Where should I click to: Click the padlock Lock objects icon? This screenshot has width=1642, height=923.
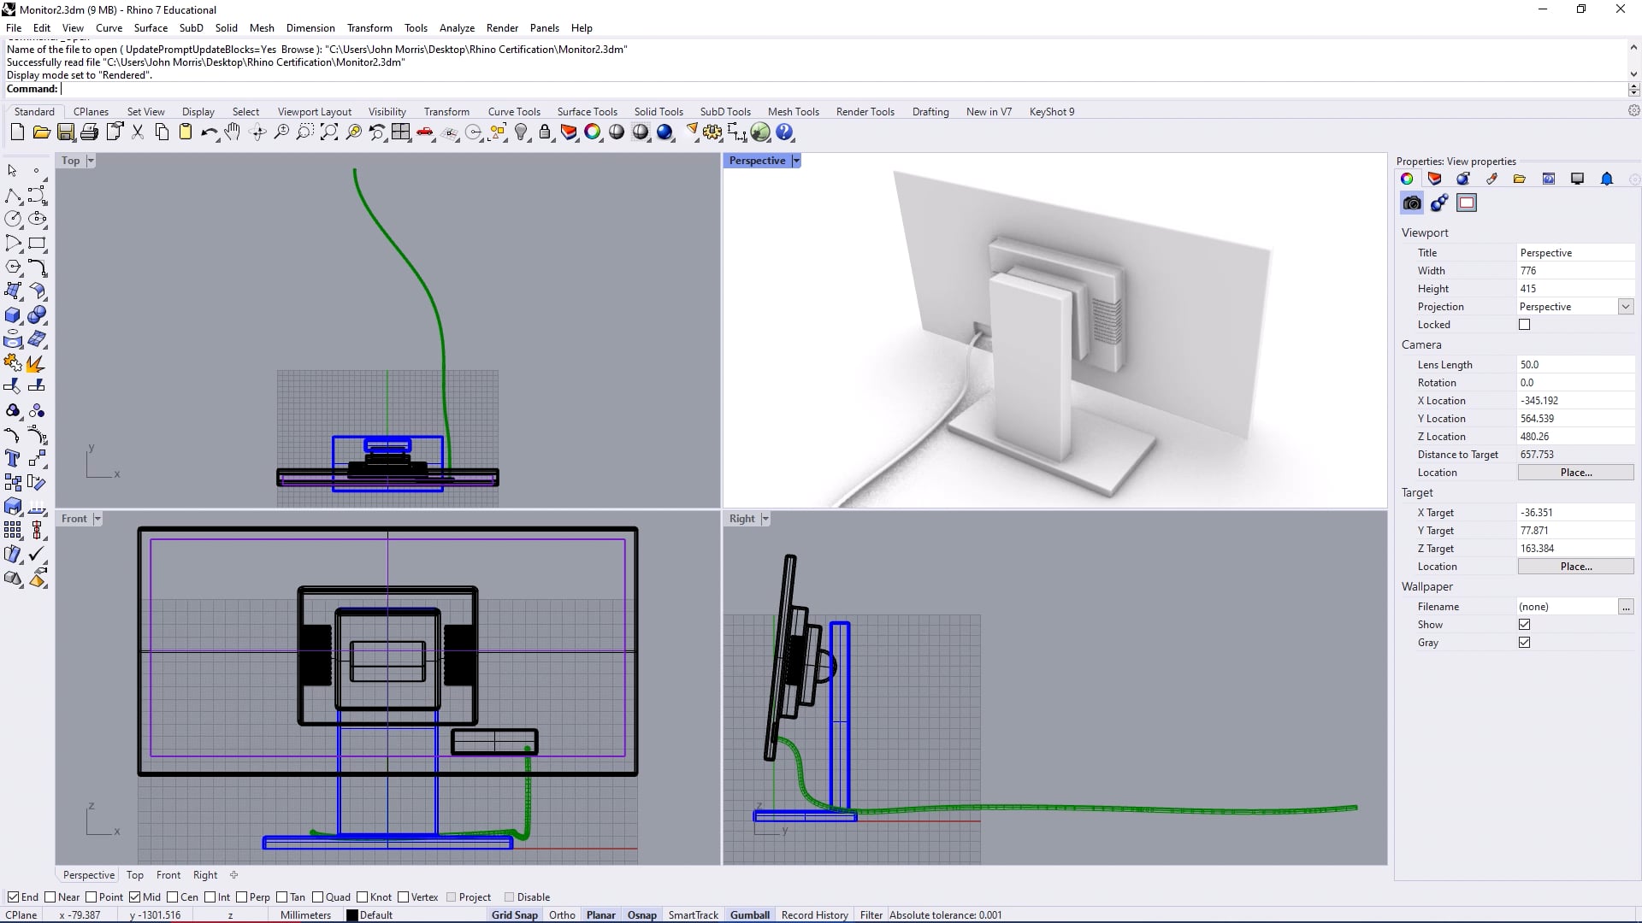coord(545,132)
